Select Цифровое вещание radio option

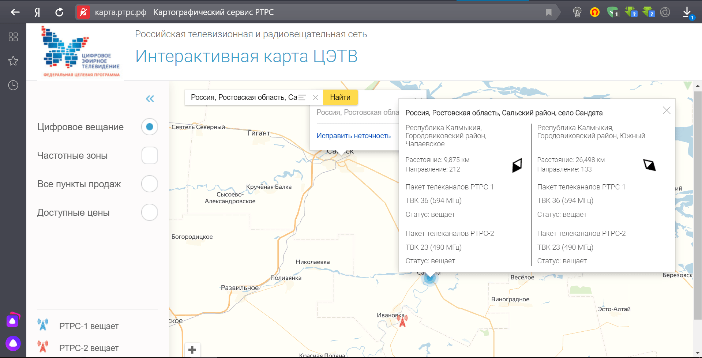[150, 127]
